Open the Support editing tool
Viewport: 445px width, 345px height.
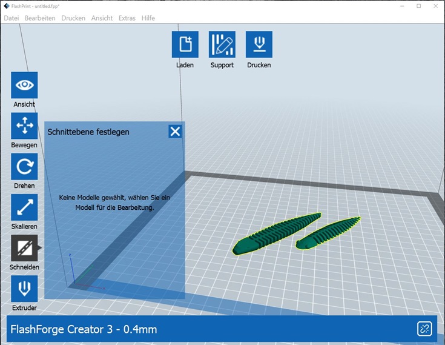[222, 44]
